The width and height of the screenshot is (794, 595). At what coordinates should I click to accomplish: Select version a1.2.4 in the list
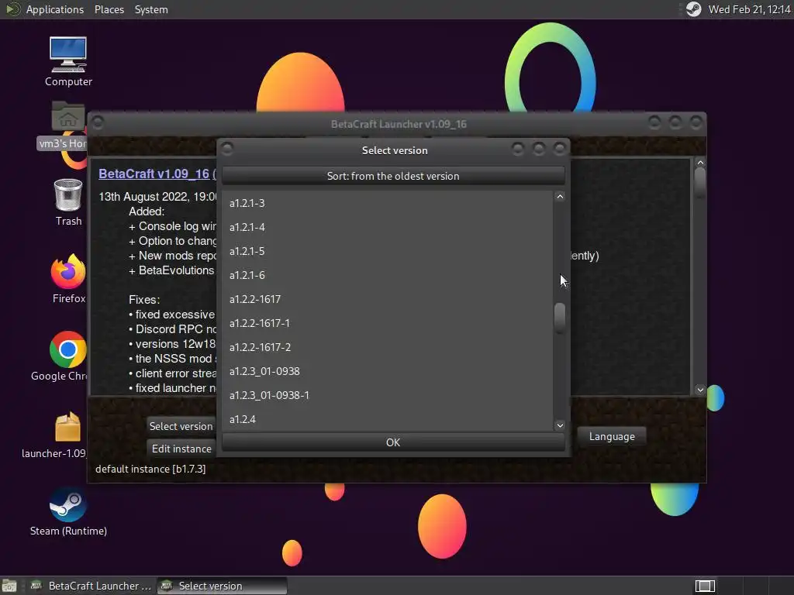click(x=388, y=419)
